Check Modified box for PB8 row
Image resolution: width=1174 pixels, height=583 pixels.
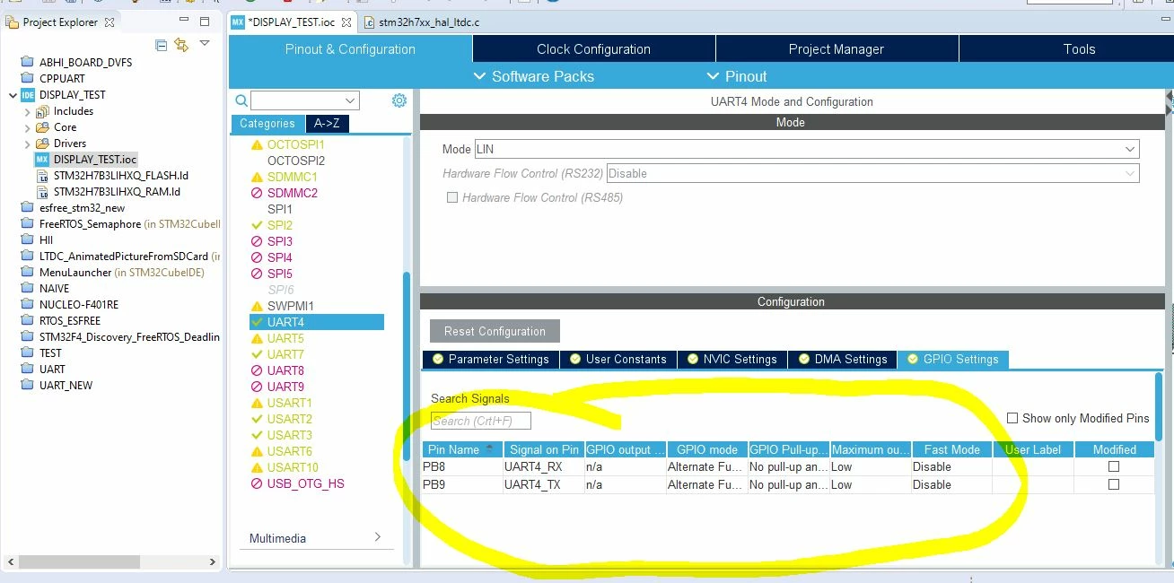[1114, 466]
